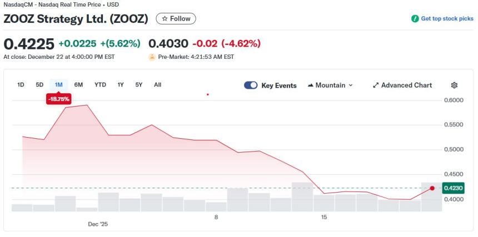Choose the YTD time range
The height and width of the screenshot is (237, 478).
pos(100,85)
